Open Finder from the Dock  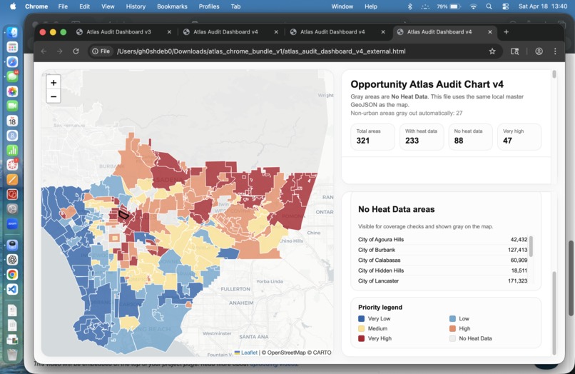click(x=12, y=32)
